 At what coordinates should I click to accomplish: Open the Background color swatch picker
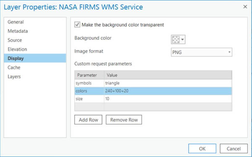[x=178, y=39]
